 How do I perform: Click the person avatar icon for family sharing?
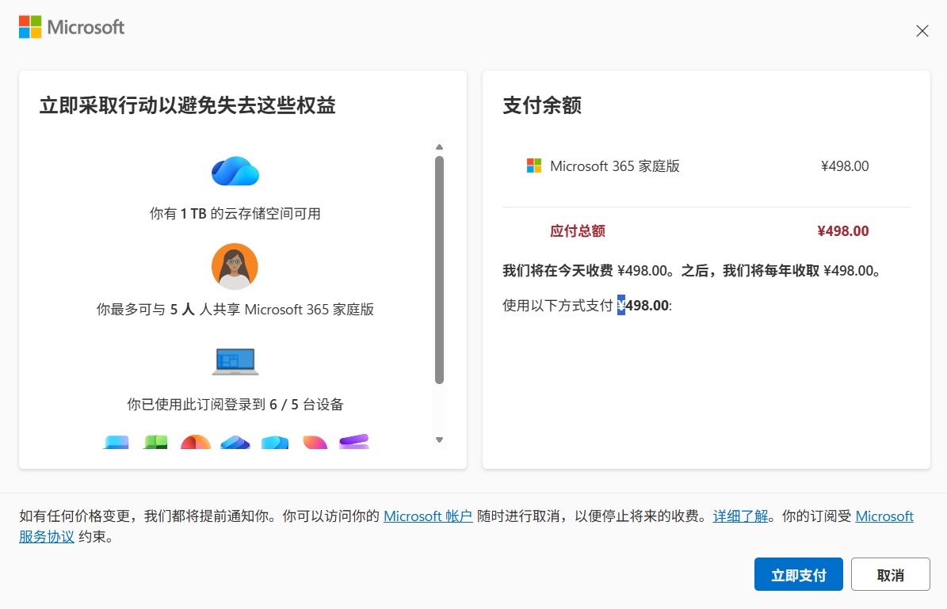(x=235, y=267)
